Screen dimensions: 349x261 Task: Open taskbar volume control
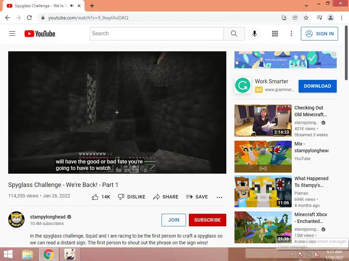(x=317, y=255)
